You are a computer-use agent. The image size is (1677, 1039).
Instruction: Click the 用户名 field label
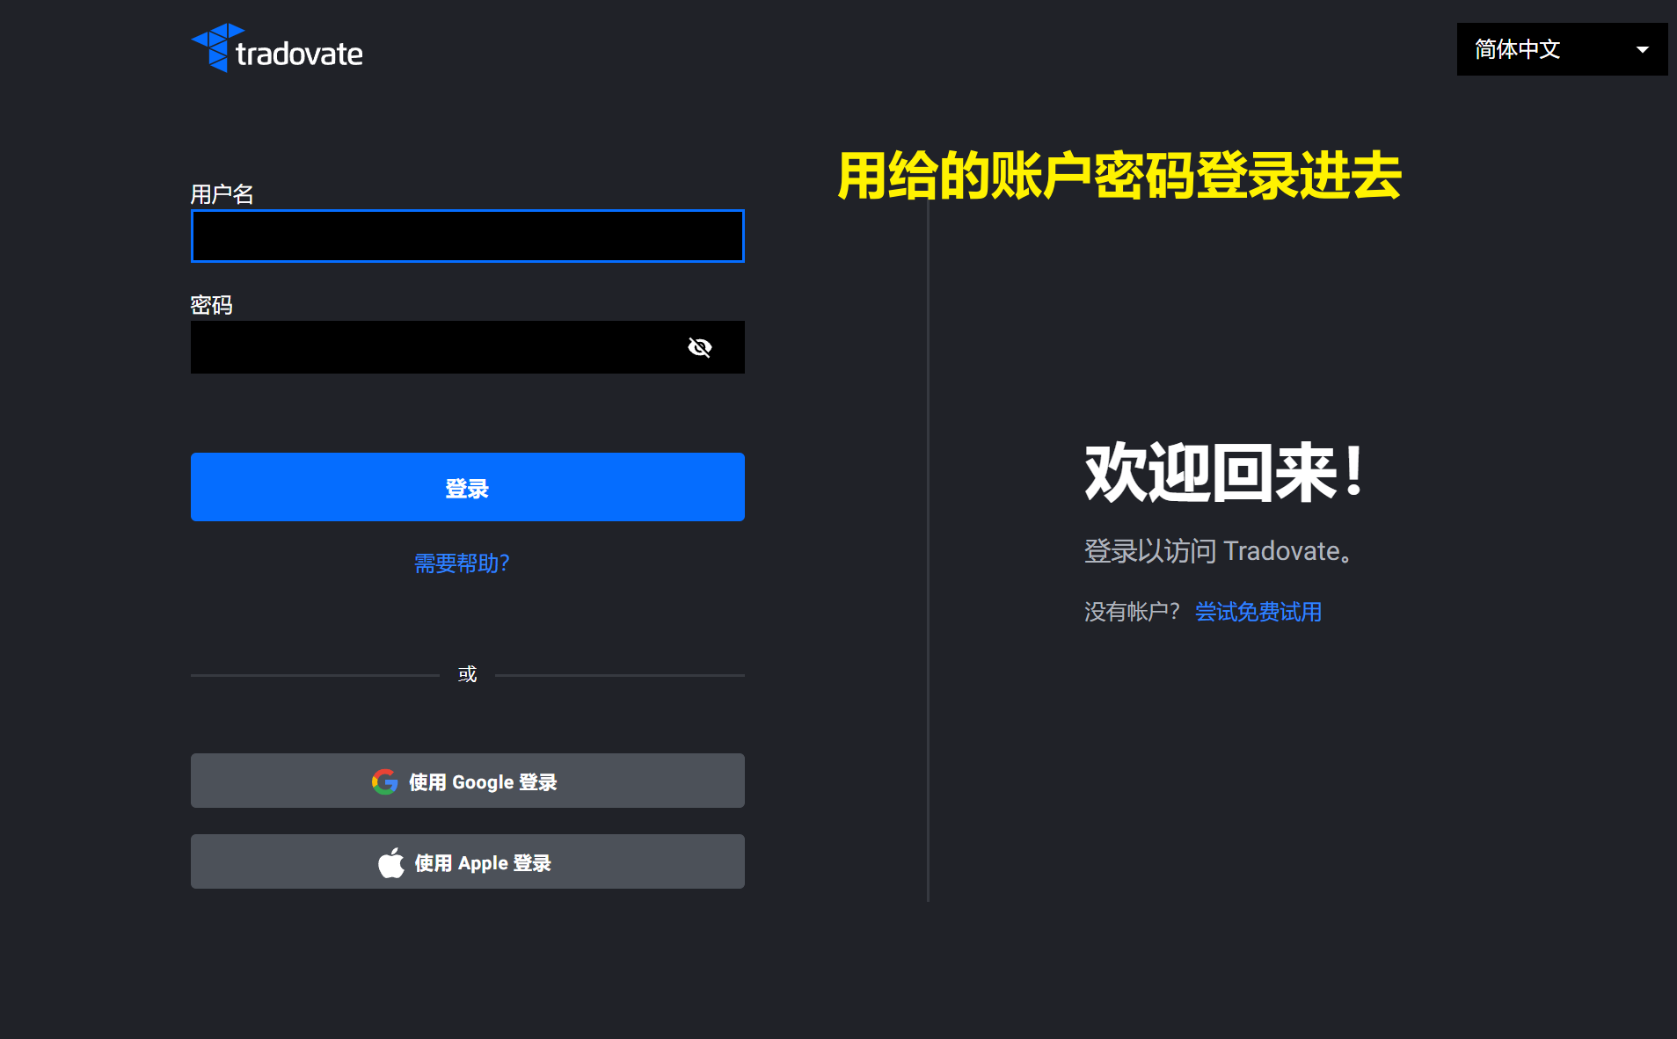[222, 194]
